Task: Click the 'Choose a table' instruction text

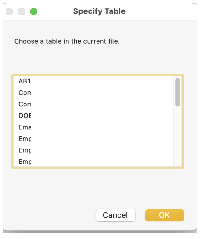Action: click(x=67, y=41)
